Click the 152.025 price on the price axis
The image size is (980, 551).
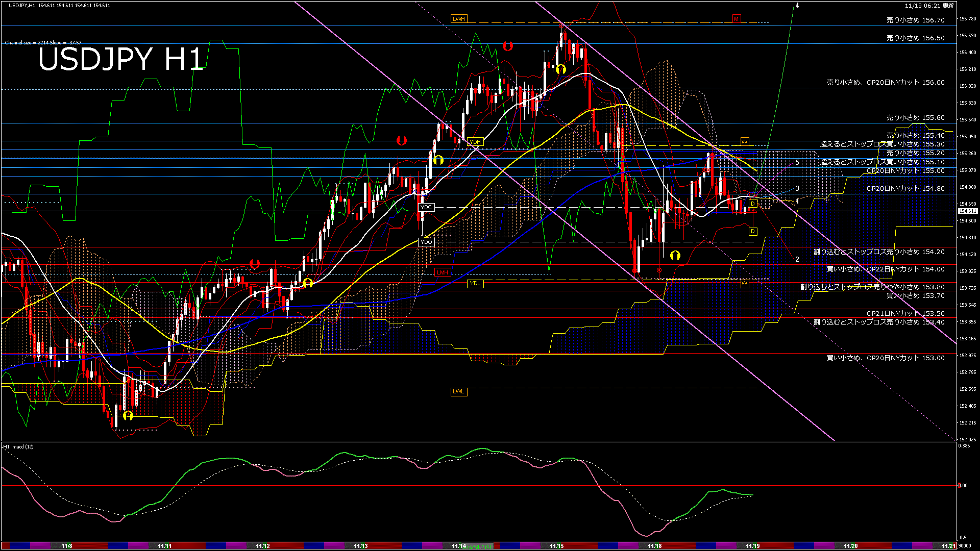968,439
